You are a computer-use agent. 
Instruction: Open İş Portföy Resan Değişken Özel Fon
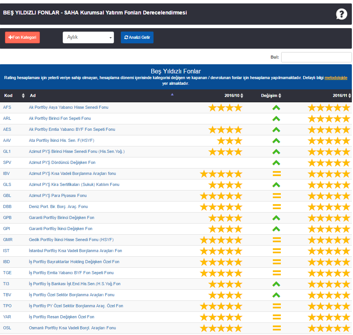click(x=62, y=317)
